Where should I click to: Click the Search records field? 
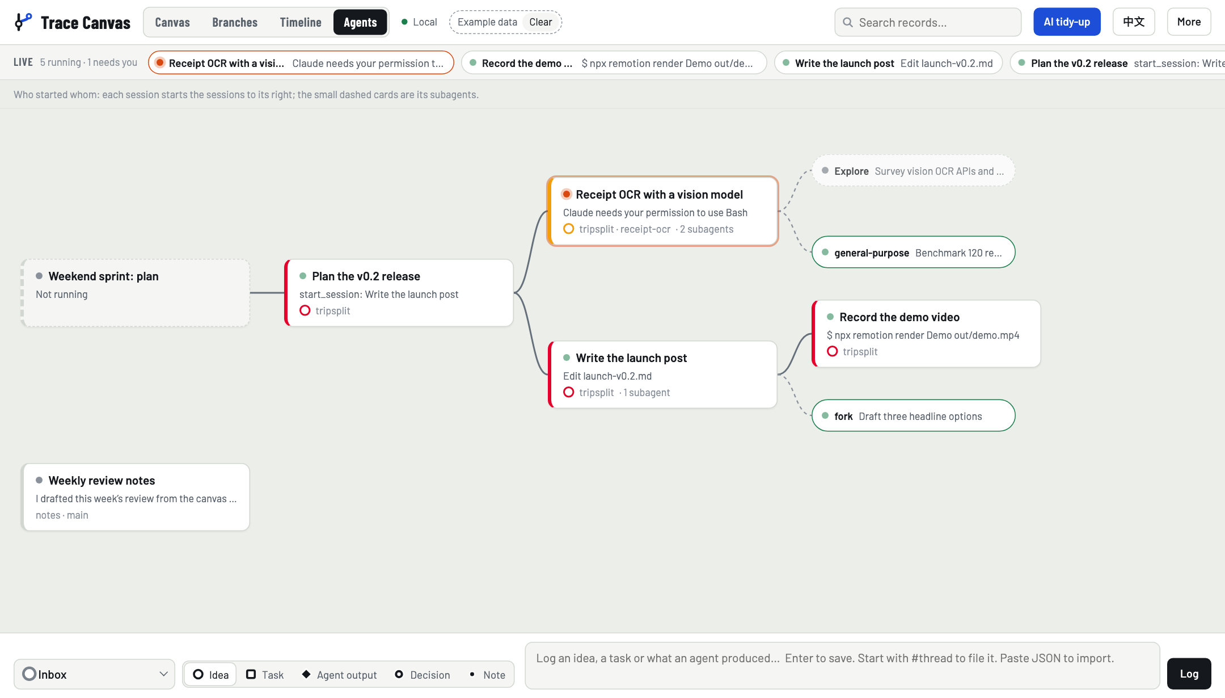point(928,22)
